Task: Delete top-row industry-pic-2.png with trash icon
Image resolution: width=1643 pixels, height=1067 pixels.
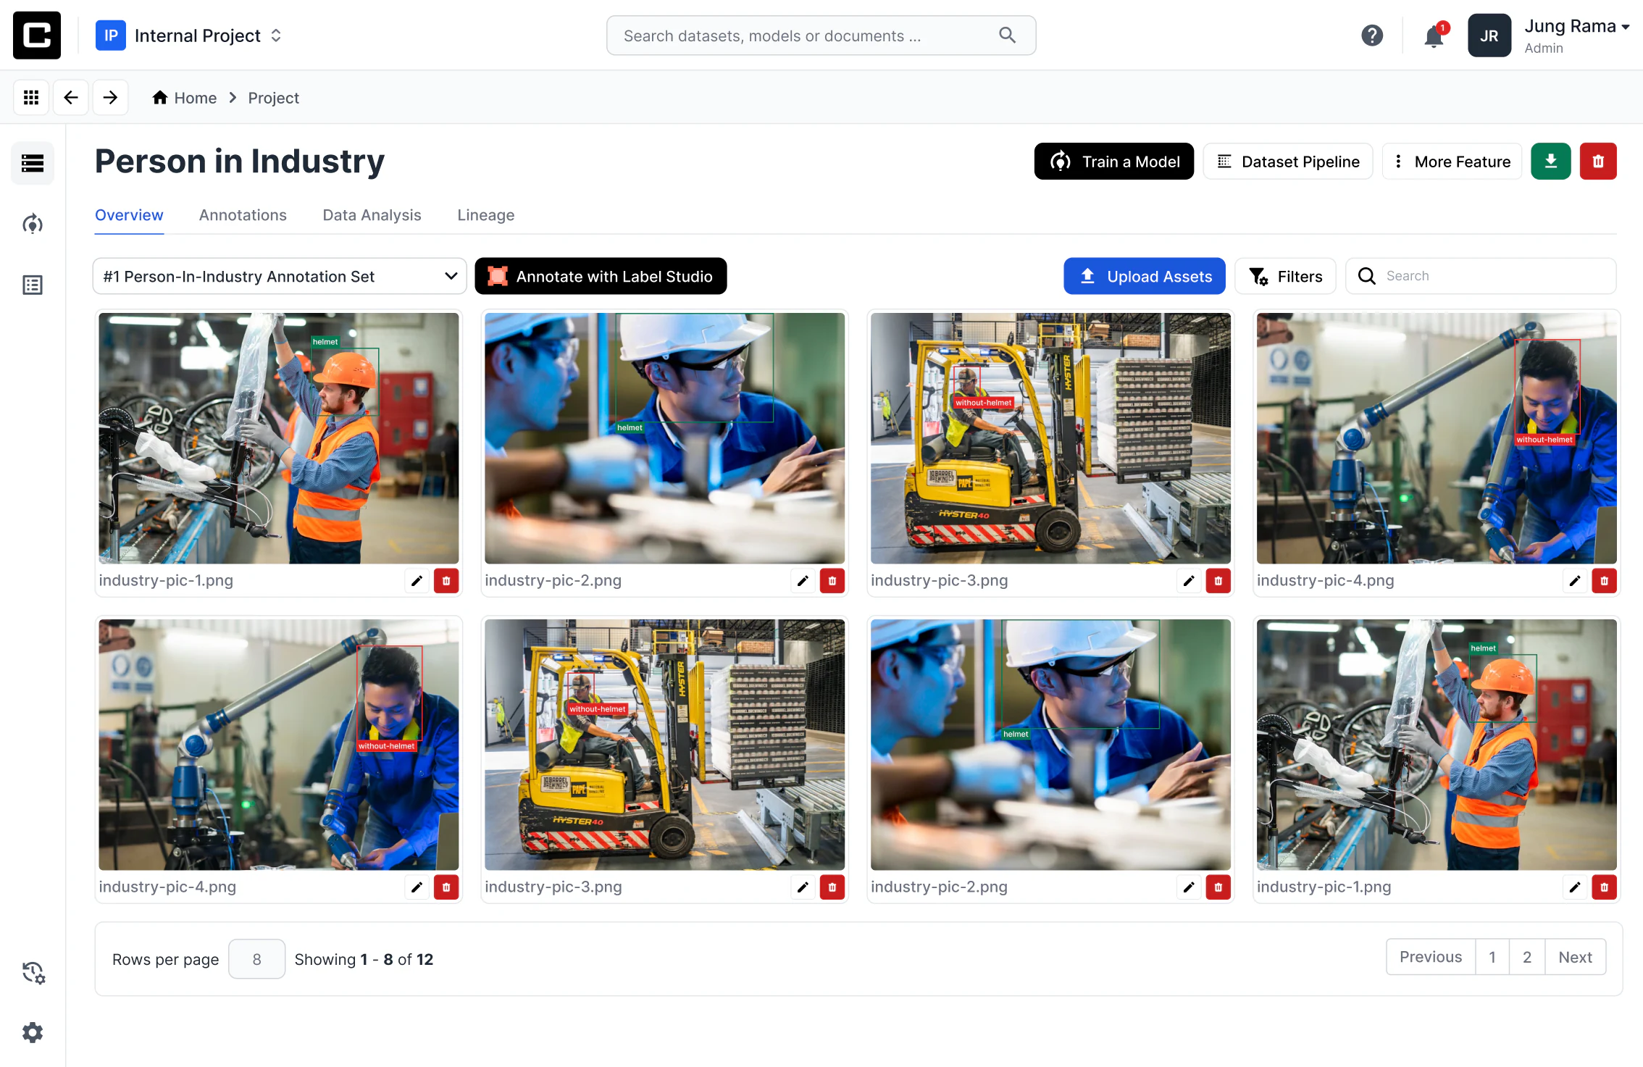Action: [x=832, y=581]
